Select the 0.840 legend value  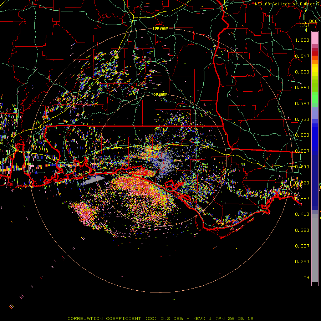coord(302,88)
